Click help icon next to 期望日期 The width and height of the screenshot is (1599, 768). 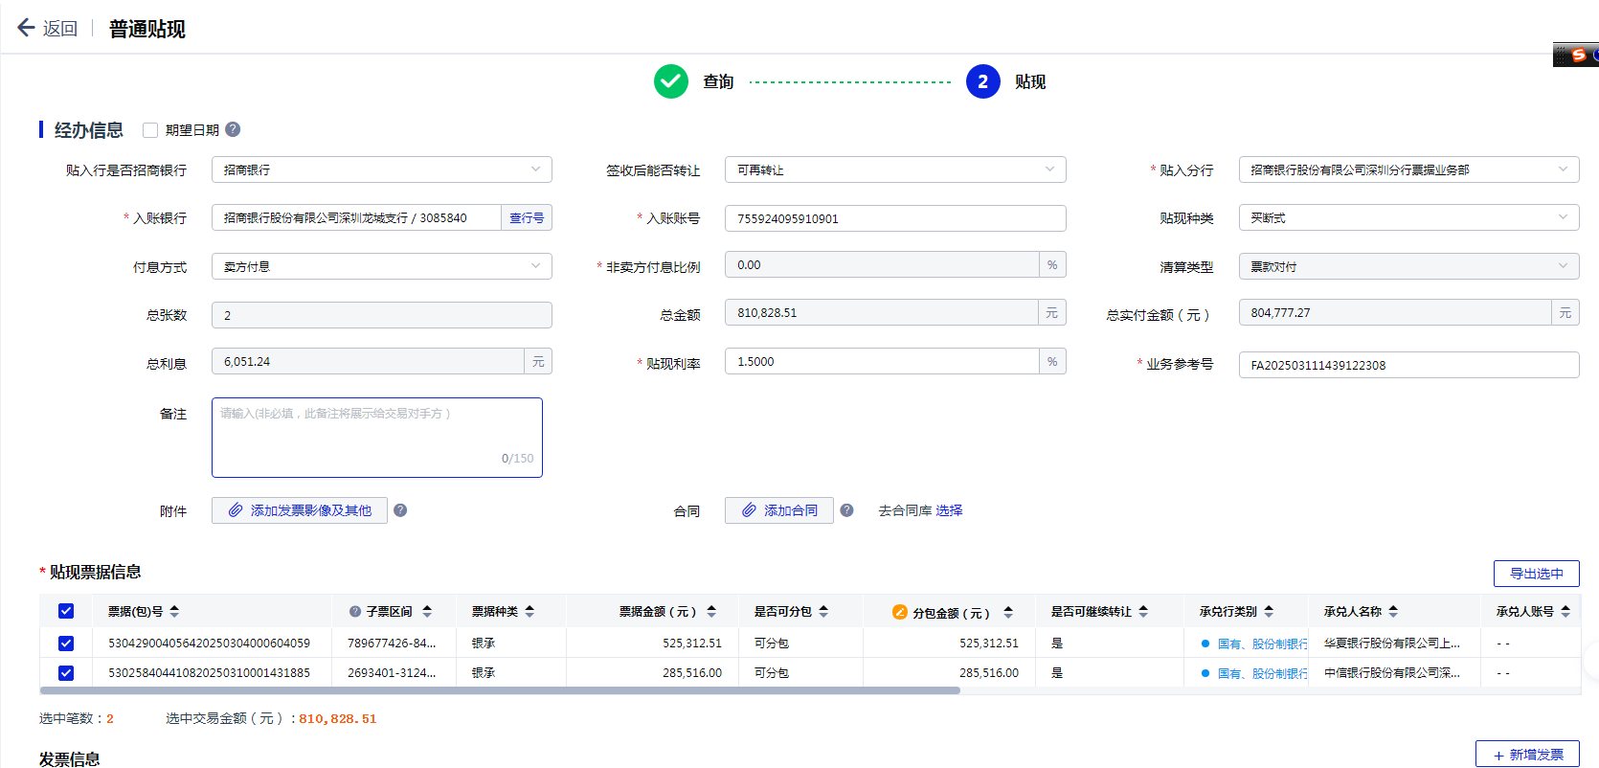(233, 129)
